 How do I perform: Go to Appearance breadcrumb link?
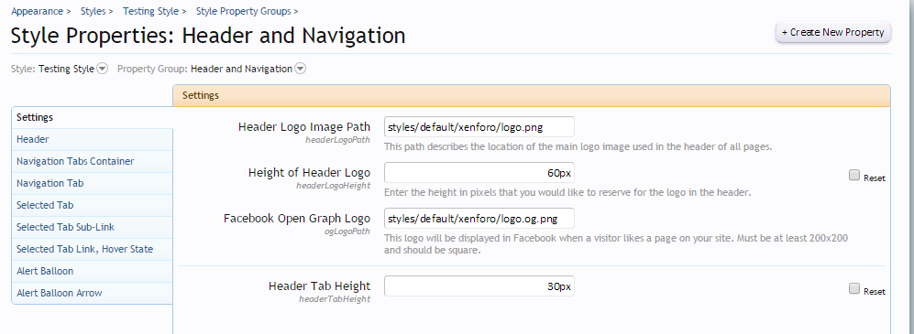click(x=38, y=11)
